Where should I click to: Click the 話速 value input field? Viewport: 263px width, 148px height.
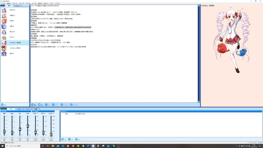click(12, 138)
